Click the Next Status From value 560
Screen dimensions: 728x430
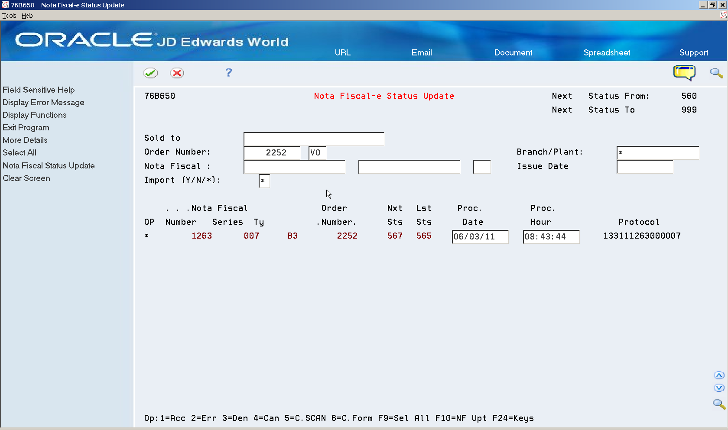[x=689, y=96]
